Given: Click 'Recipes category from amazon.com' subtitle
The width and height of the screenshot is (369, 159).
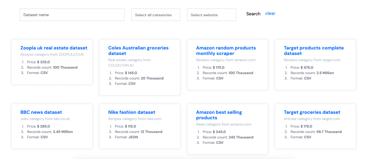Looking at the screenshot, I should [226, 60].
